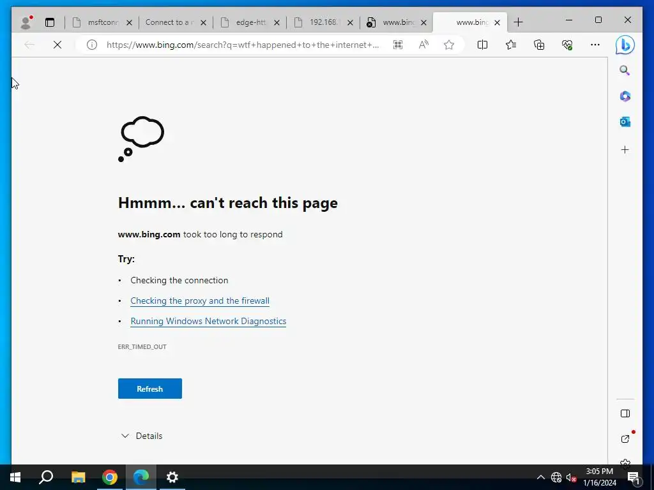Open Bing Copilot chat button
The width and height of the screenshot is (654, 490).
click(x=625, y=45)
